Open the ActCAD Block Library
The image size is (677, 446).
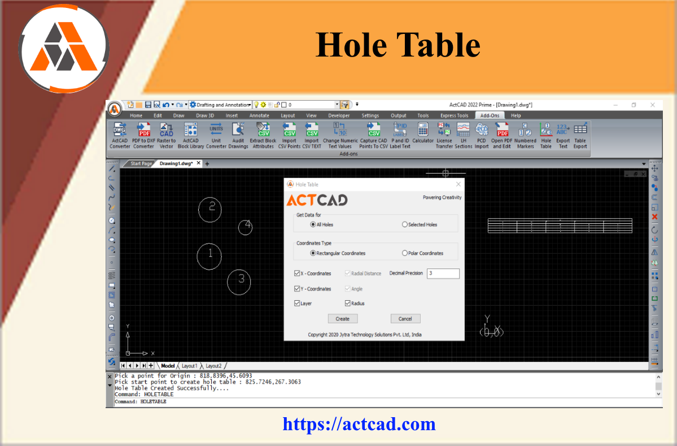(190, 136)
